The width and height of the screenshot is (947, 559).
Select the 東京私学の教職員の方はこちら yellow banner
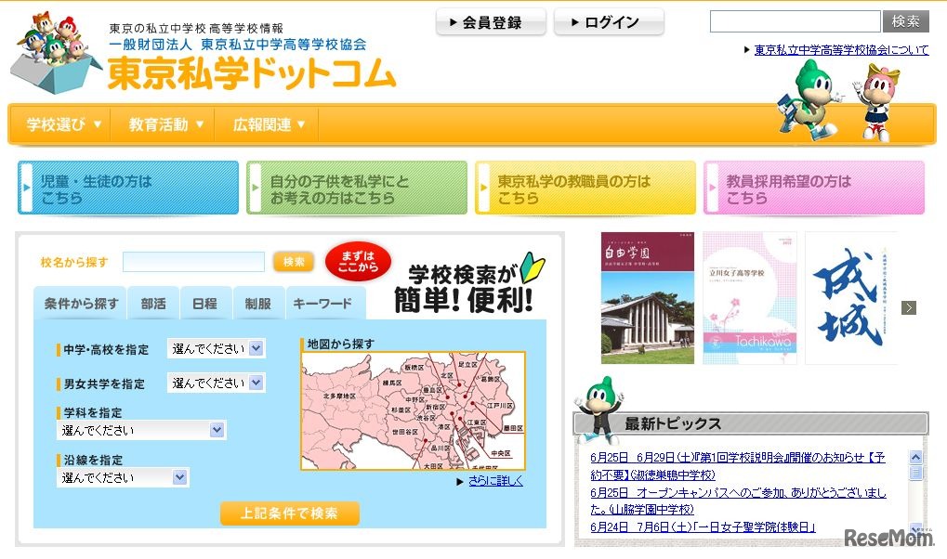[x=585, y=187]
